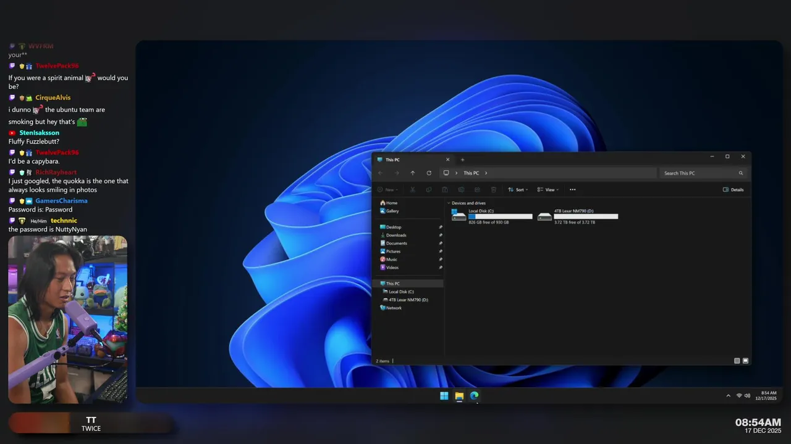
Task: Click the 4TB Lexar (D:) usage bar
Action: click(x=586, y=216)
